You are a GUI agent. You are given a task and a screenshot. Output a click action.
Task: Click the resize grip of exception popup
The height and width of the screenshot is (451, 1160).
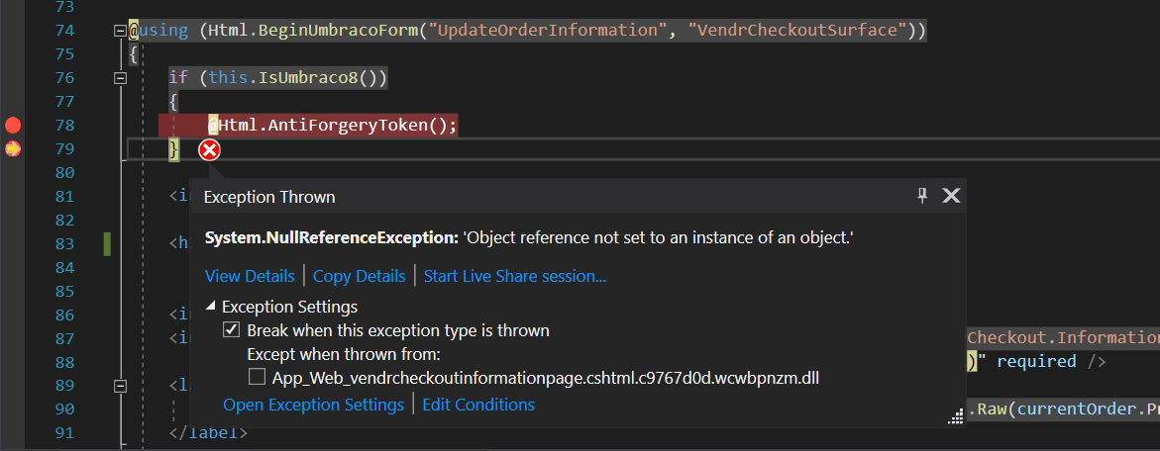(x=954, y=417)
